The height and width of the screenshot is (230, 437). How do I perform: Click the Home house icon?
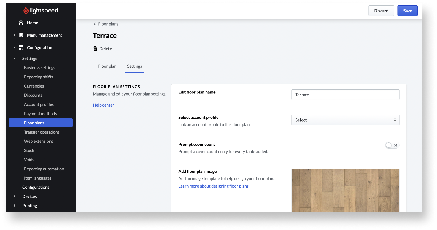point(21,23)
